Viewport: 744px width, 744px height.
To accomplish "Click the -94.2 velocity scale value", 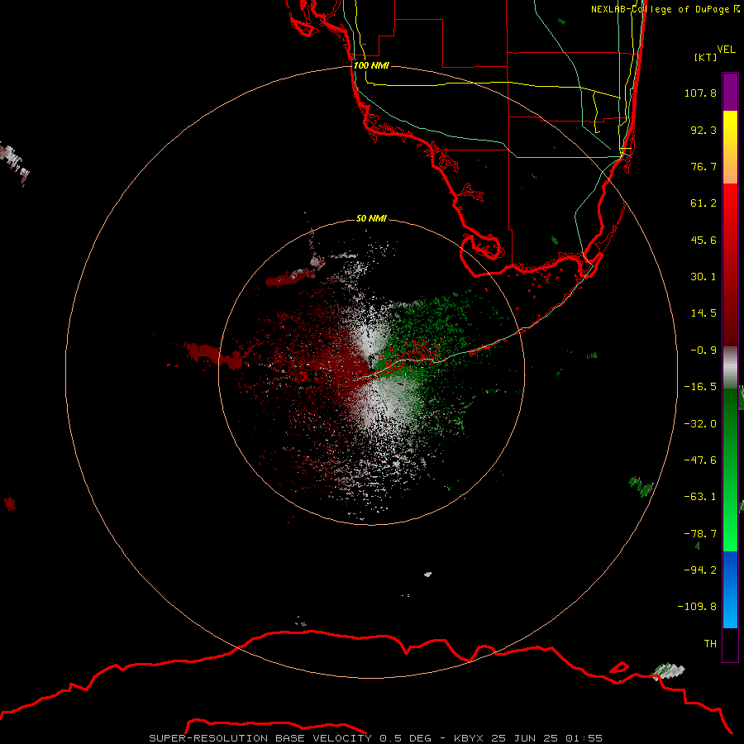I will tap(700, 570).
